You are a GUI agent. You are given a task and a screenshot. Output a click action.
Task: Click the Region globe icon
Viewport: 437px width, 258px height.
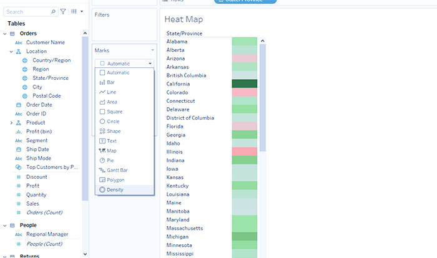click(25, 69)
